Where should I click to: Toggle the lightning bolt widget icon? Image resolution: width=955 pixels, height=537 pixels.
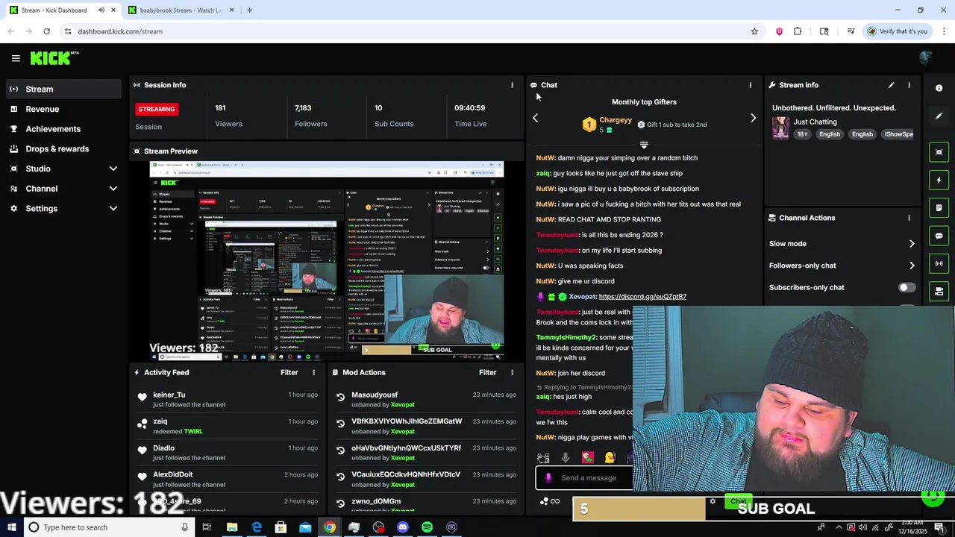point(939,180)
